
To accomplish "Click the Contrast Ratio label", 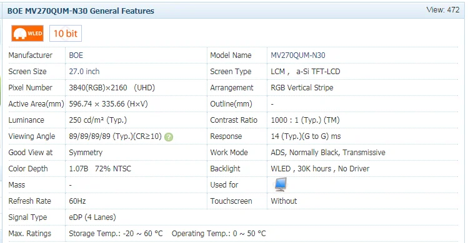I will (x=234, y=120).
